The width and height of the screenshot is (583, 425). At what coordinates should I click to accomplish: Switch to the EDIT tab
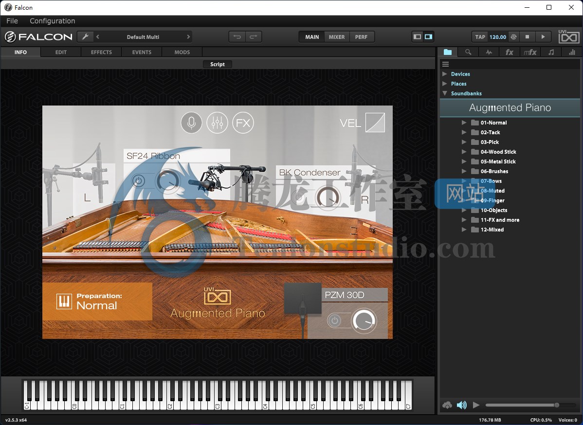61,52
